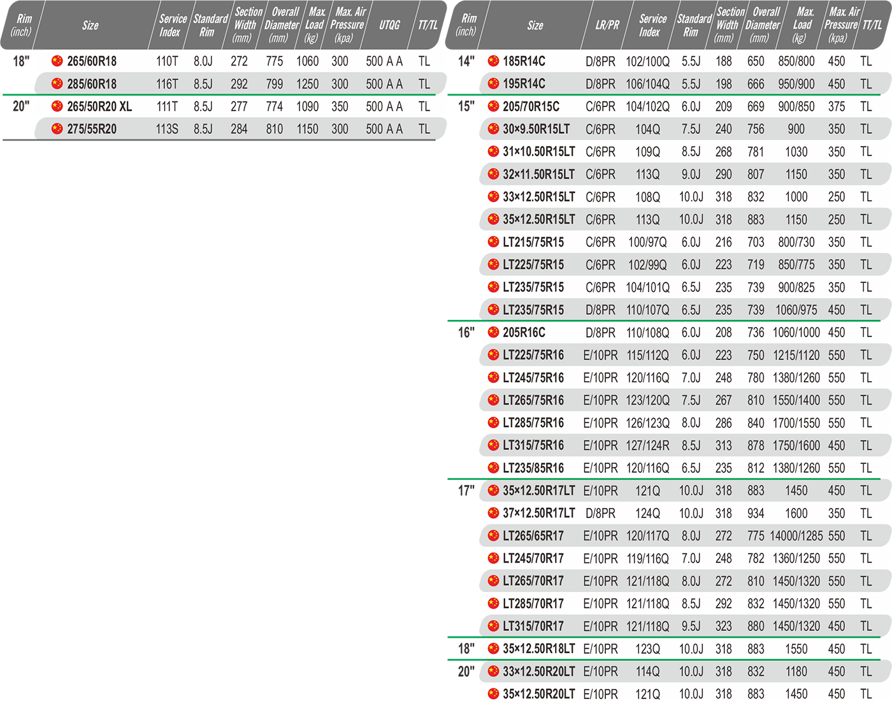Click the UTQG column header

pos(389,25)
